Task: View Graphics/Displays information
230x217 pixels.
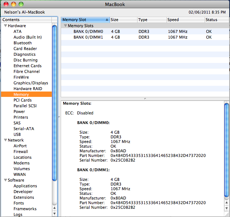Action: pyautogui.click(x=31, y=83)
